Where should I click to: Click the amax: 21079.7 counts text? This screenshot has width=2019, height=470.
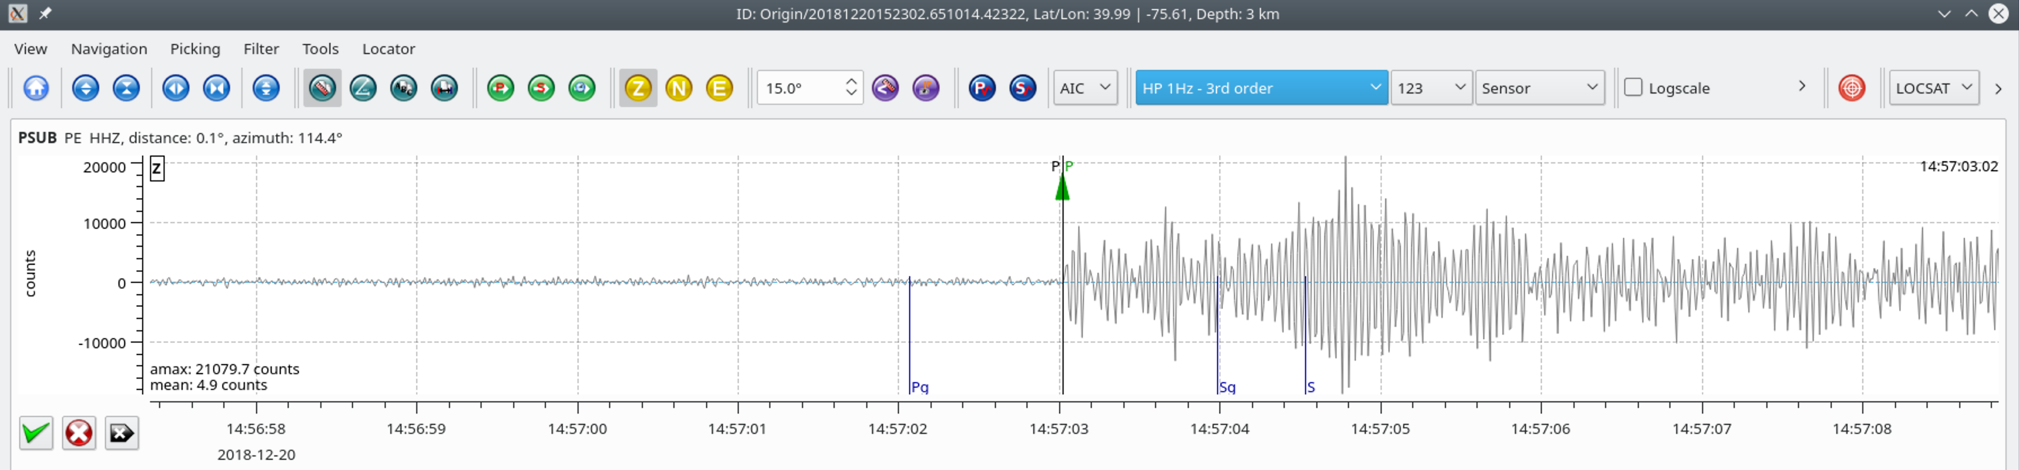[225, 369]
